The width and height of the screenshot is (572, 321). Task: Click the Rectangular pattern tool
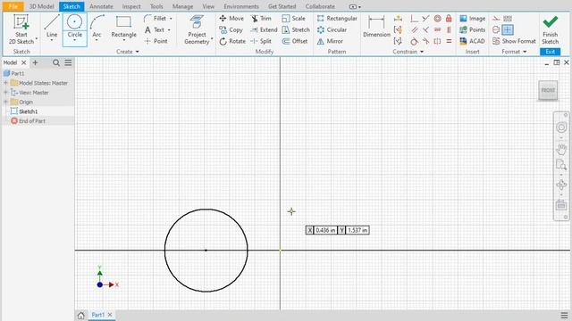(x=337, y=18)
